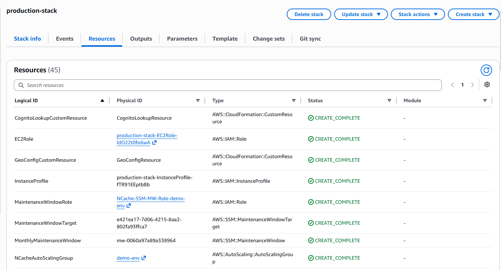The image size is (501, 270).
Task: Click mw-0060a97a89a338964 physical ID
Action: click(146, 240)
